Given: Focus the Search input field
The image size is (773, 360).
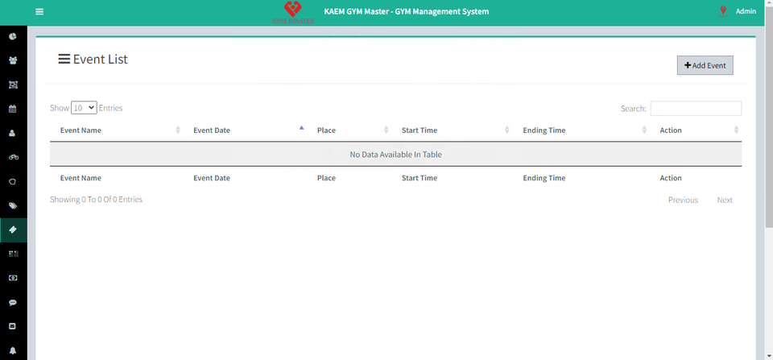Looking at the screenshot, I should 696,108.
